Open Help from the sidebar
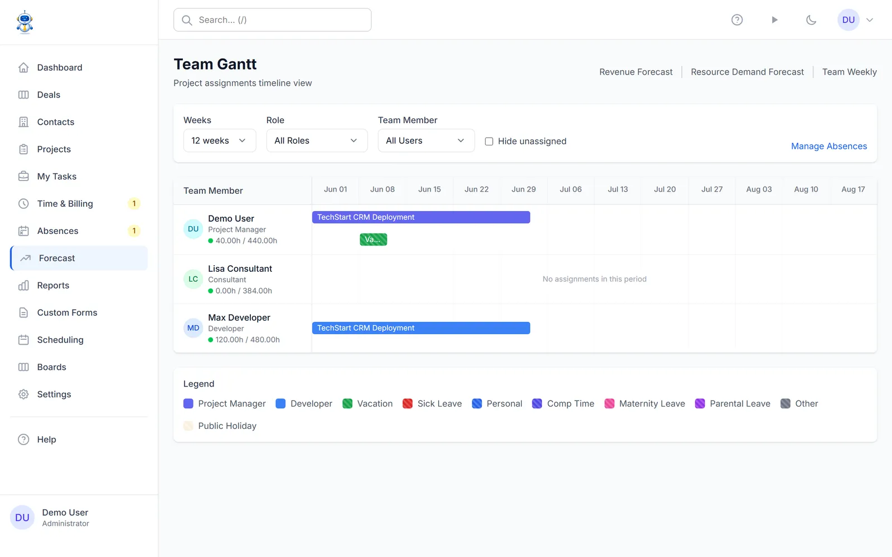 click(79, 439)
